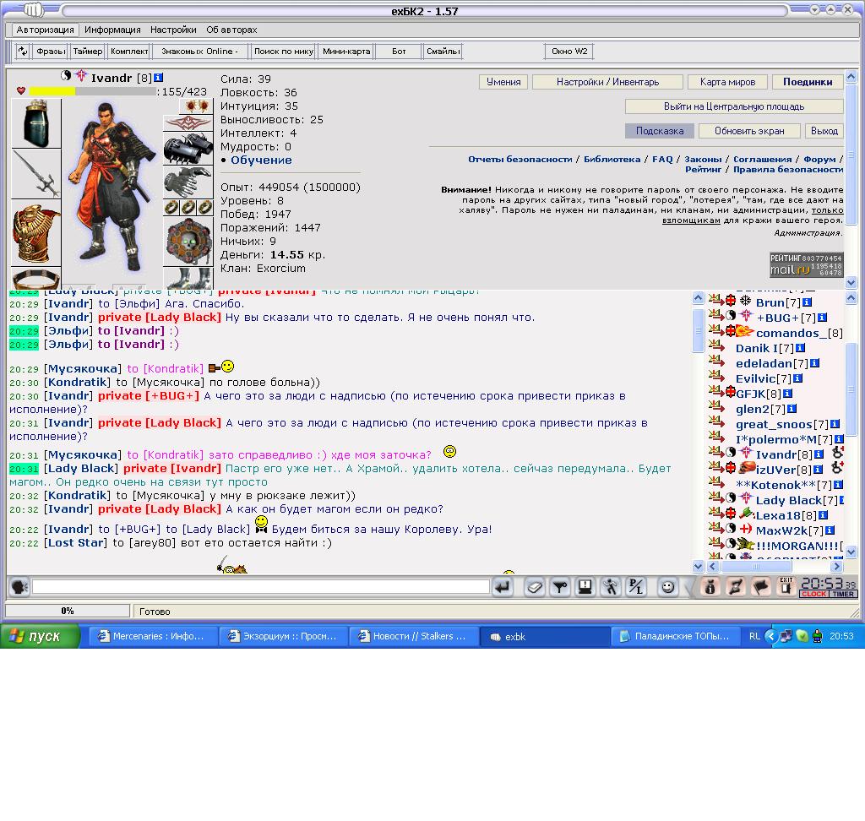This screenshot has width=865, height=821.
Task: Send message with the enter arrow icon
Action: point(503,587)
